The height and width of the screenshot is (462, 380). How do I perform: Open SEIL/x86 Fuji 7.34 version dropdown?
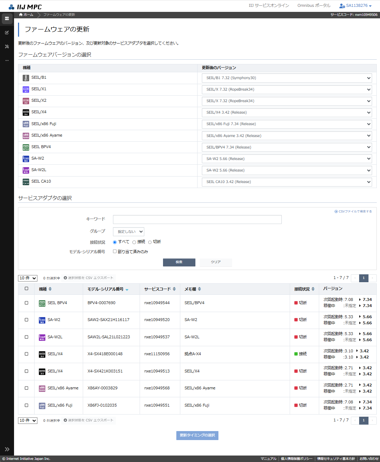(x=287, y=124)
